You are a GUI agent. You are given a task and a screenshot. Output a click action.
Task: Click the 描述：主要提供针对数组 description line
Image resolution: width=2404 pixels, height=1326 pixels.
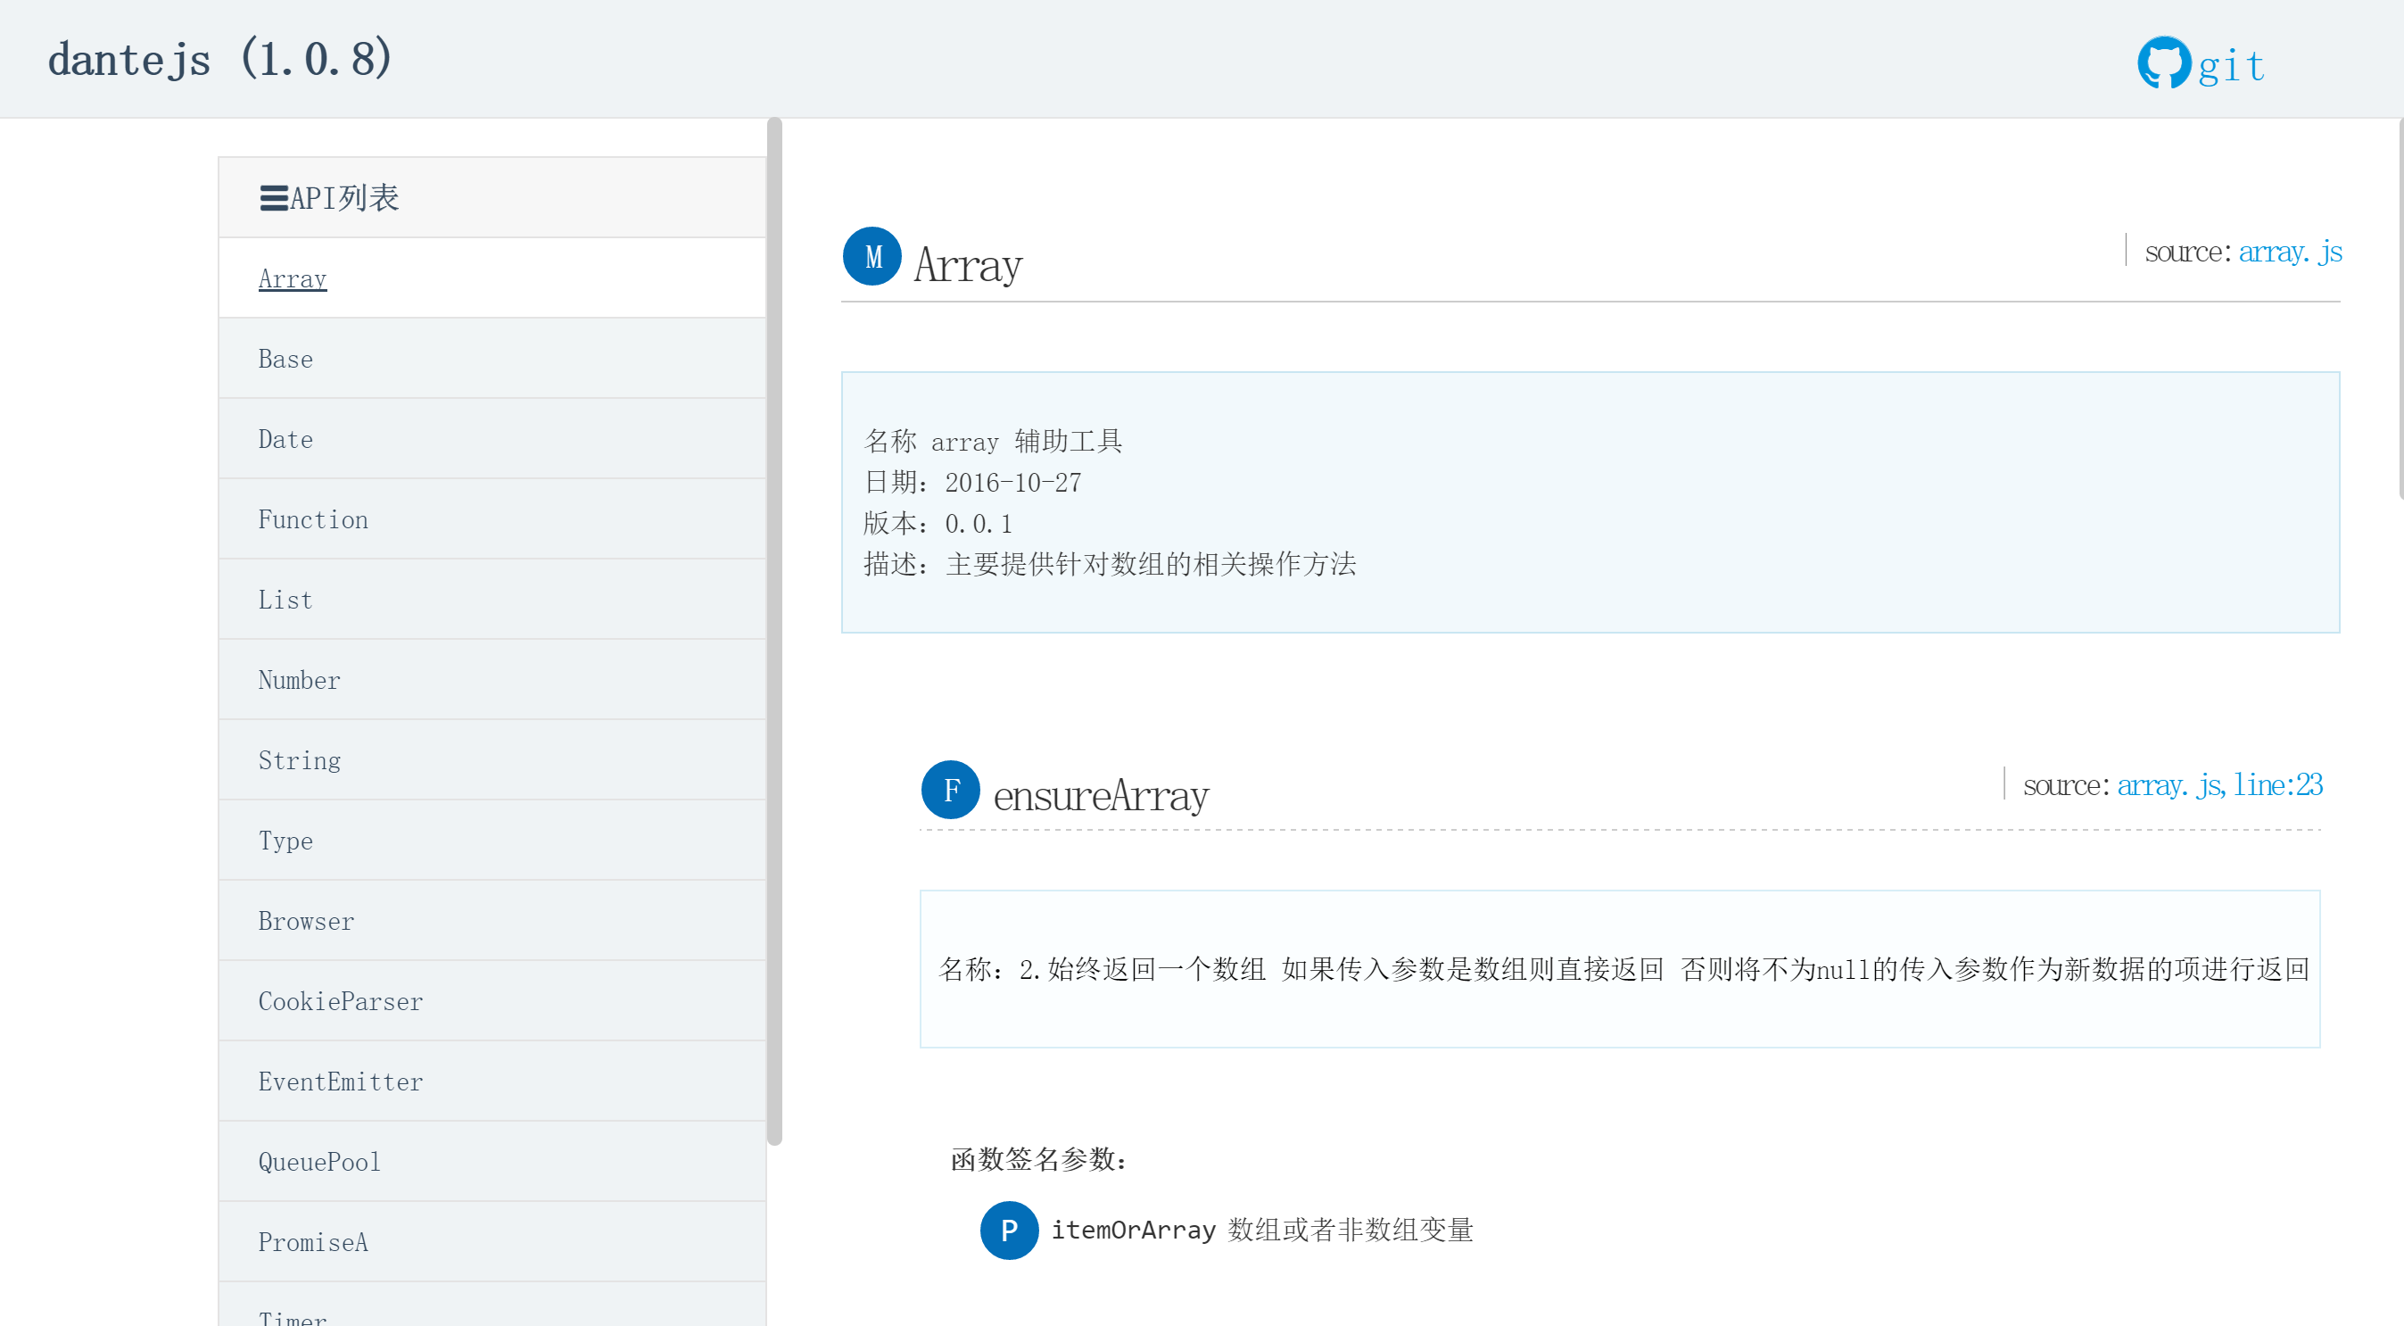1110,564
